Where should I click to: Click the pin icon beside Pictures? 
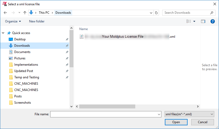pos(67,58)
